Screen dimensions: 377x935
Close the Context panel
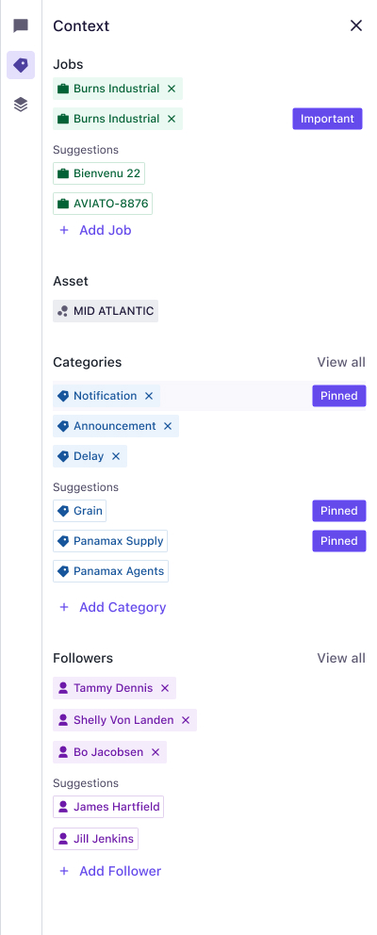pyautogui.click(x=356, y=25)
